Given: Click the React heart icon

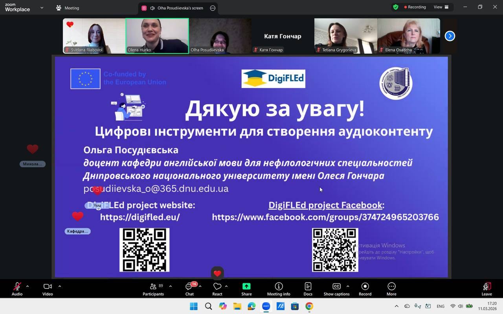Looking at the screenshot, I should point(217,287).
